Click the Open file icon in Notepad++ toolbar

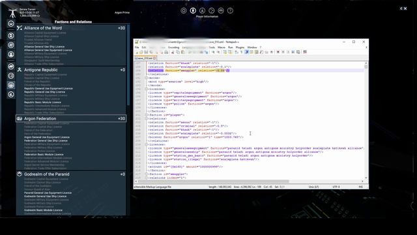point(141,52)
